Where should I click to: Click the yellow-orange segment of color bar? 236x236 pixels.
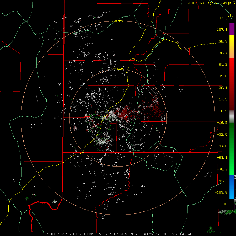[232, 47]
